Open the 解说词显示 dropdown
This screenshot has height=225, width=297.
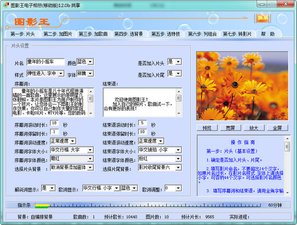[52, 188]
